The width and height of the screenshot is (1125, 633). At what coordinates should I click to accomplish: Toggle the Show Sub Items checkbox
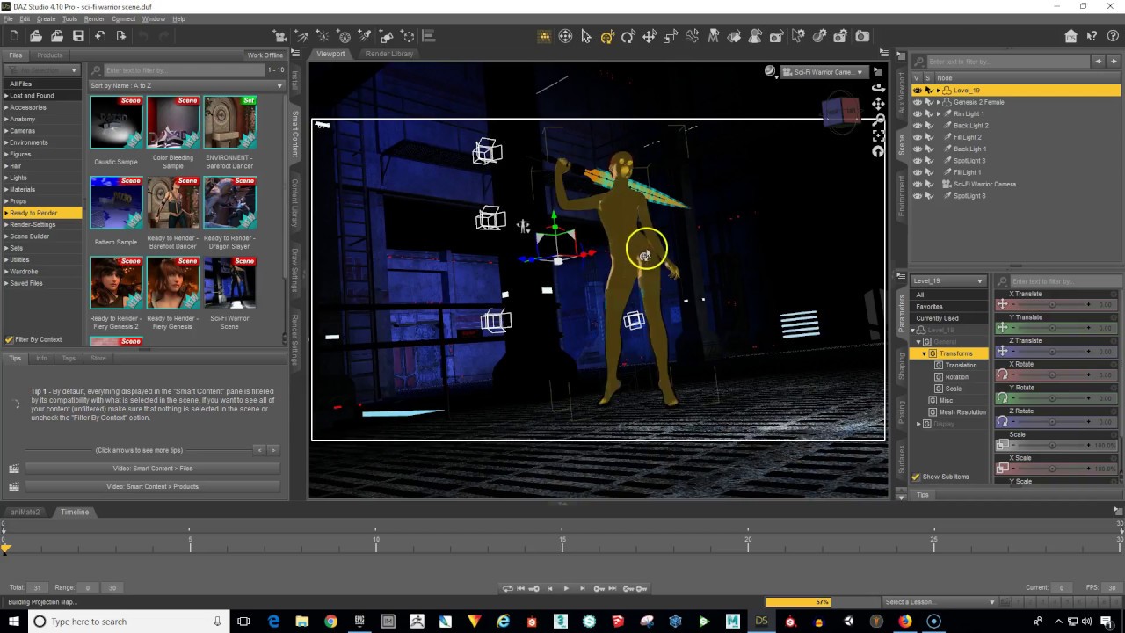916,477
